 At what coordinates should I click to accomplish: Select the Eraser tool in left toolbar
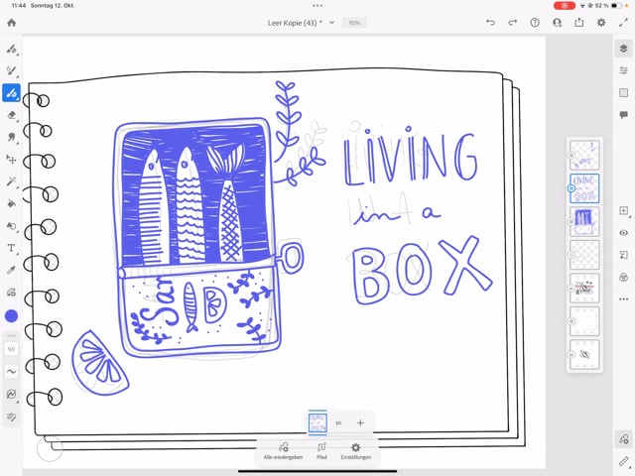point(12,115)
